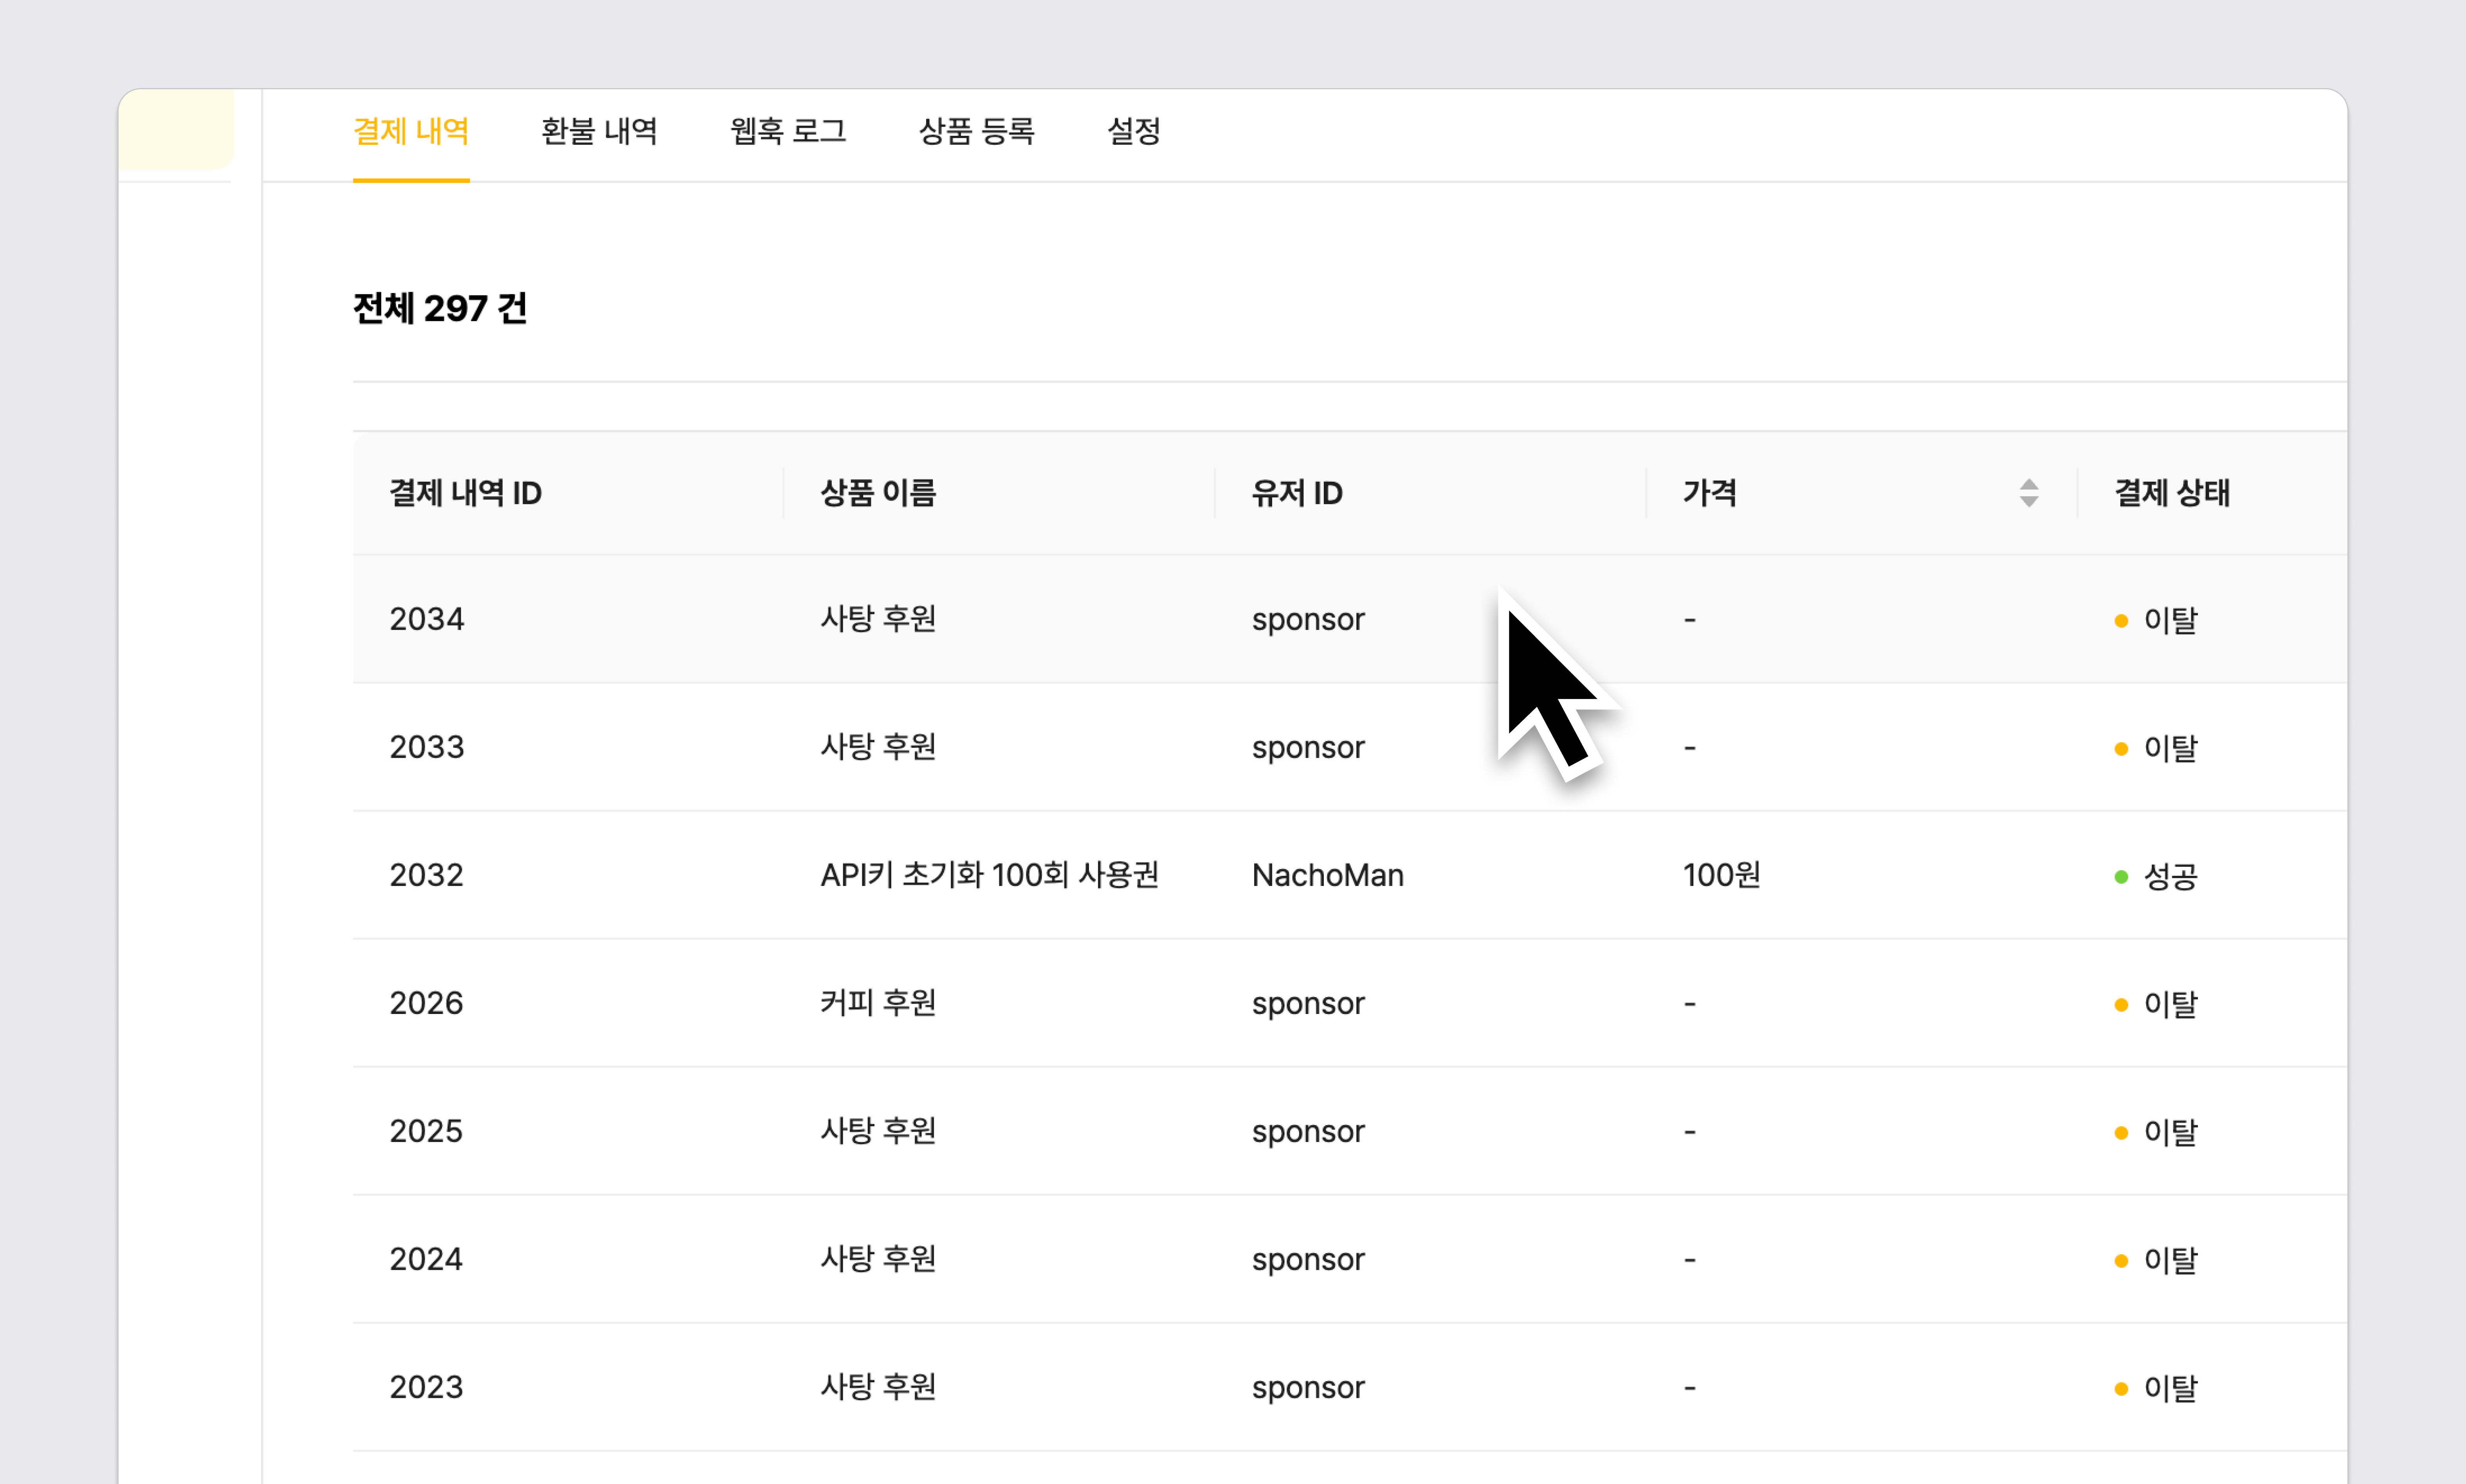Go to the 상품 등록 tab
The height and width of the screenshot is (1484, 2466).
(976, 131)
